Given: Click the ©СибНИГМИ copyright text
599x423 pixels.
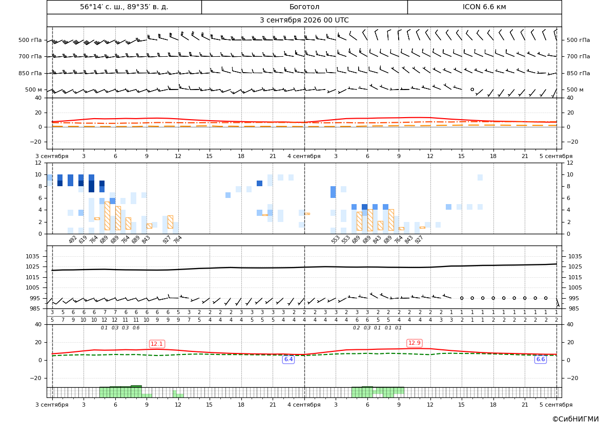Looking at the screenshot, I should point(575,419).
